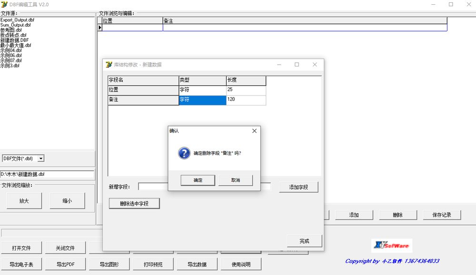Click the 导出PDF button
The width and height of the screenshot is (476, 275).
point(65,265)
